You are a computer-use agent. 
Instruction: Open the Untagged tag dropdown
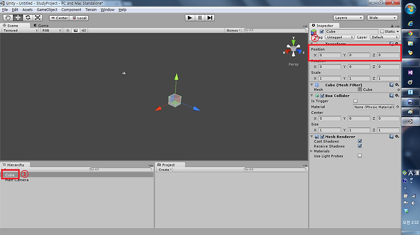coord(339,37)
